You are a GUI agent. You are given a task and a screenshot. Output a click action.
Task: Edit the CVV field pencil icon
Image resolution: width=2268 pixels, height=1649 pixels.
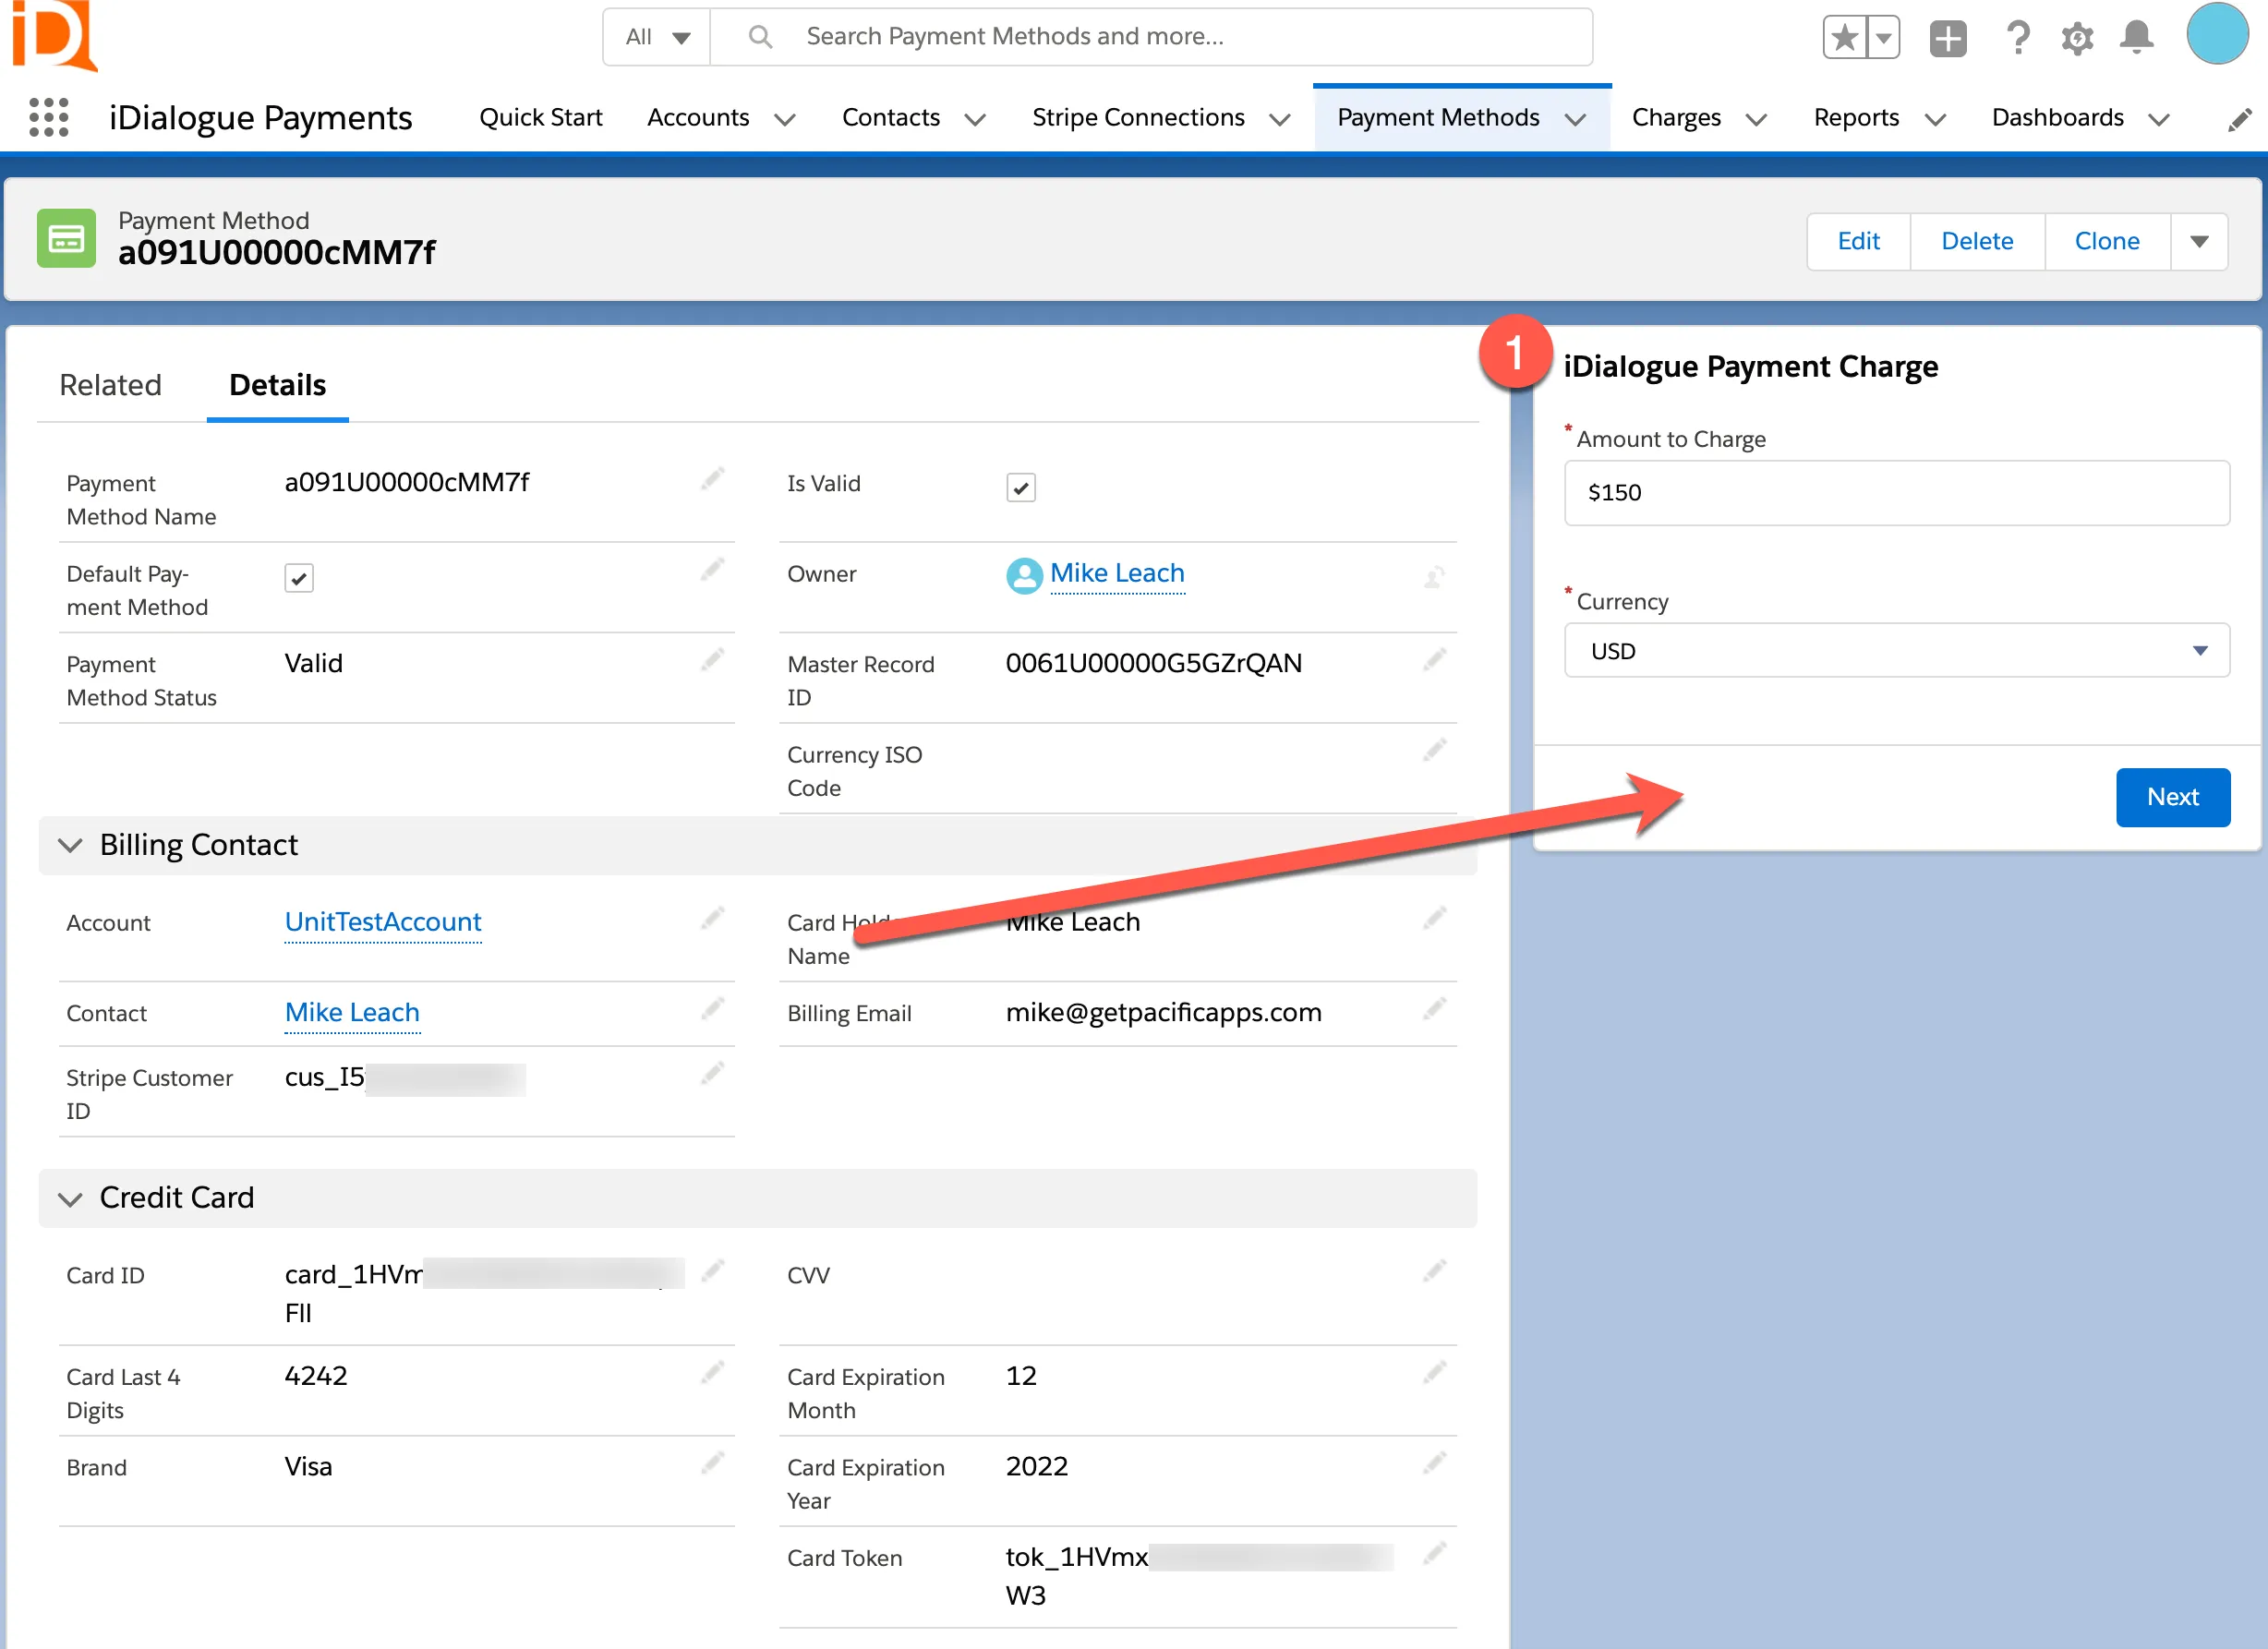[1434, 1271]
